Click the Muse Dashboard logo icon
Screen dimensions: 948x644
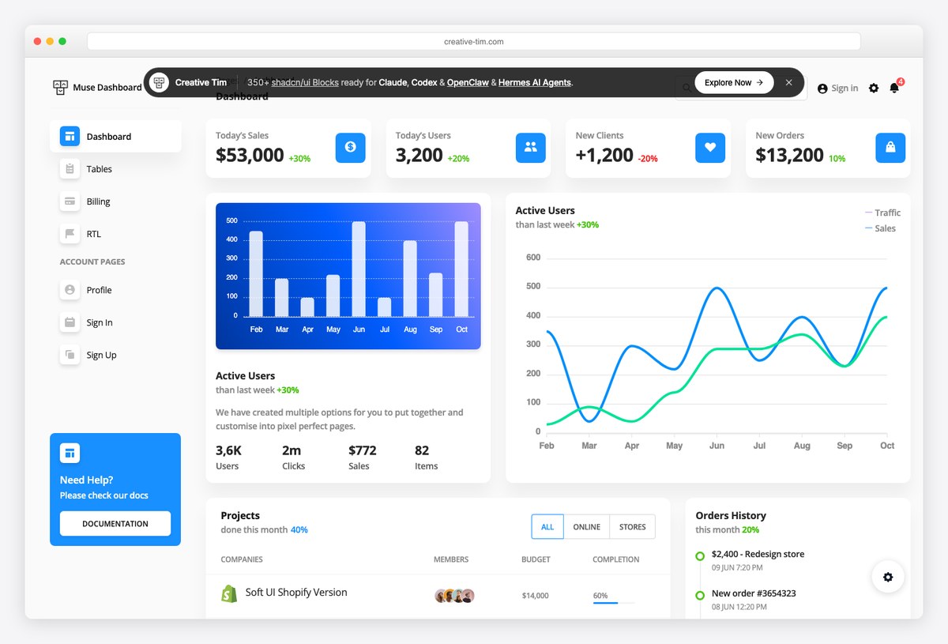tap(61, 87)
